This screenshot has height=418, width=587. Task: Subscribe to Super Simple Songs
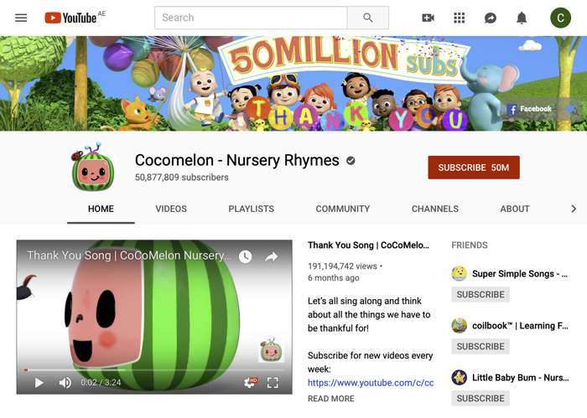[481, 295]
